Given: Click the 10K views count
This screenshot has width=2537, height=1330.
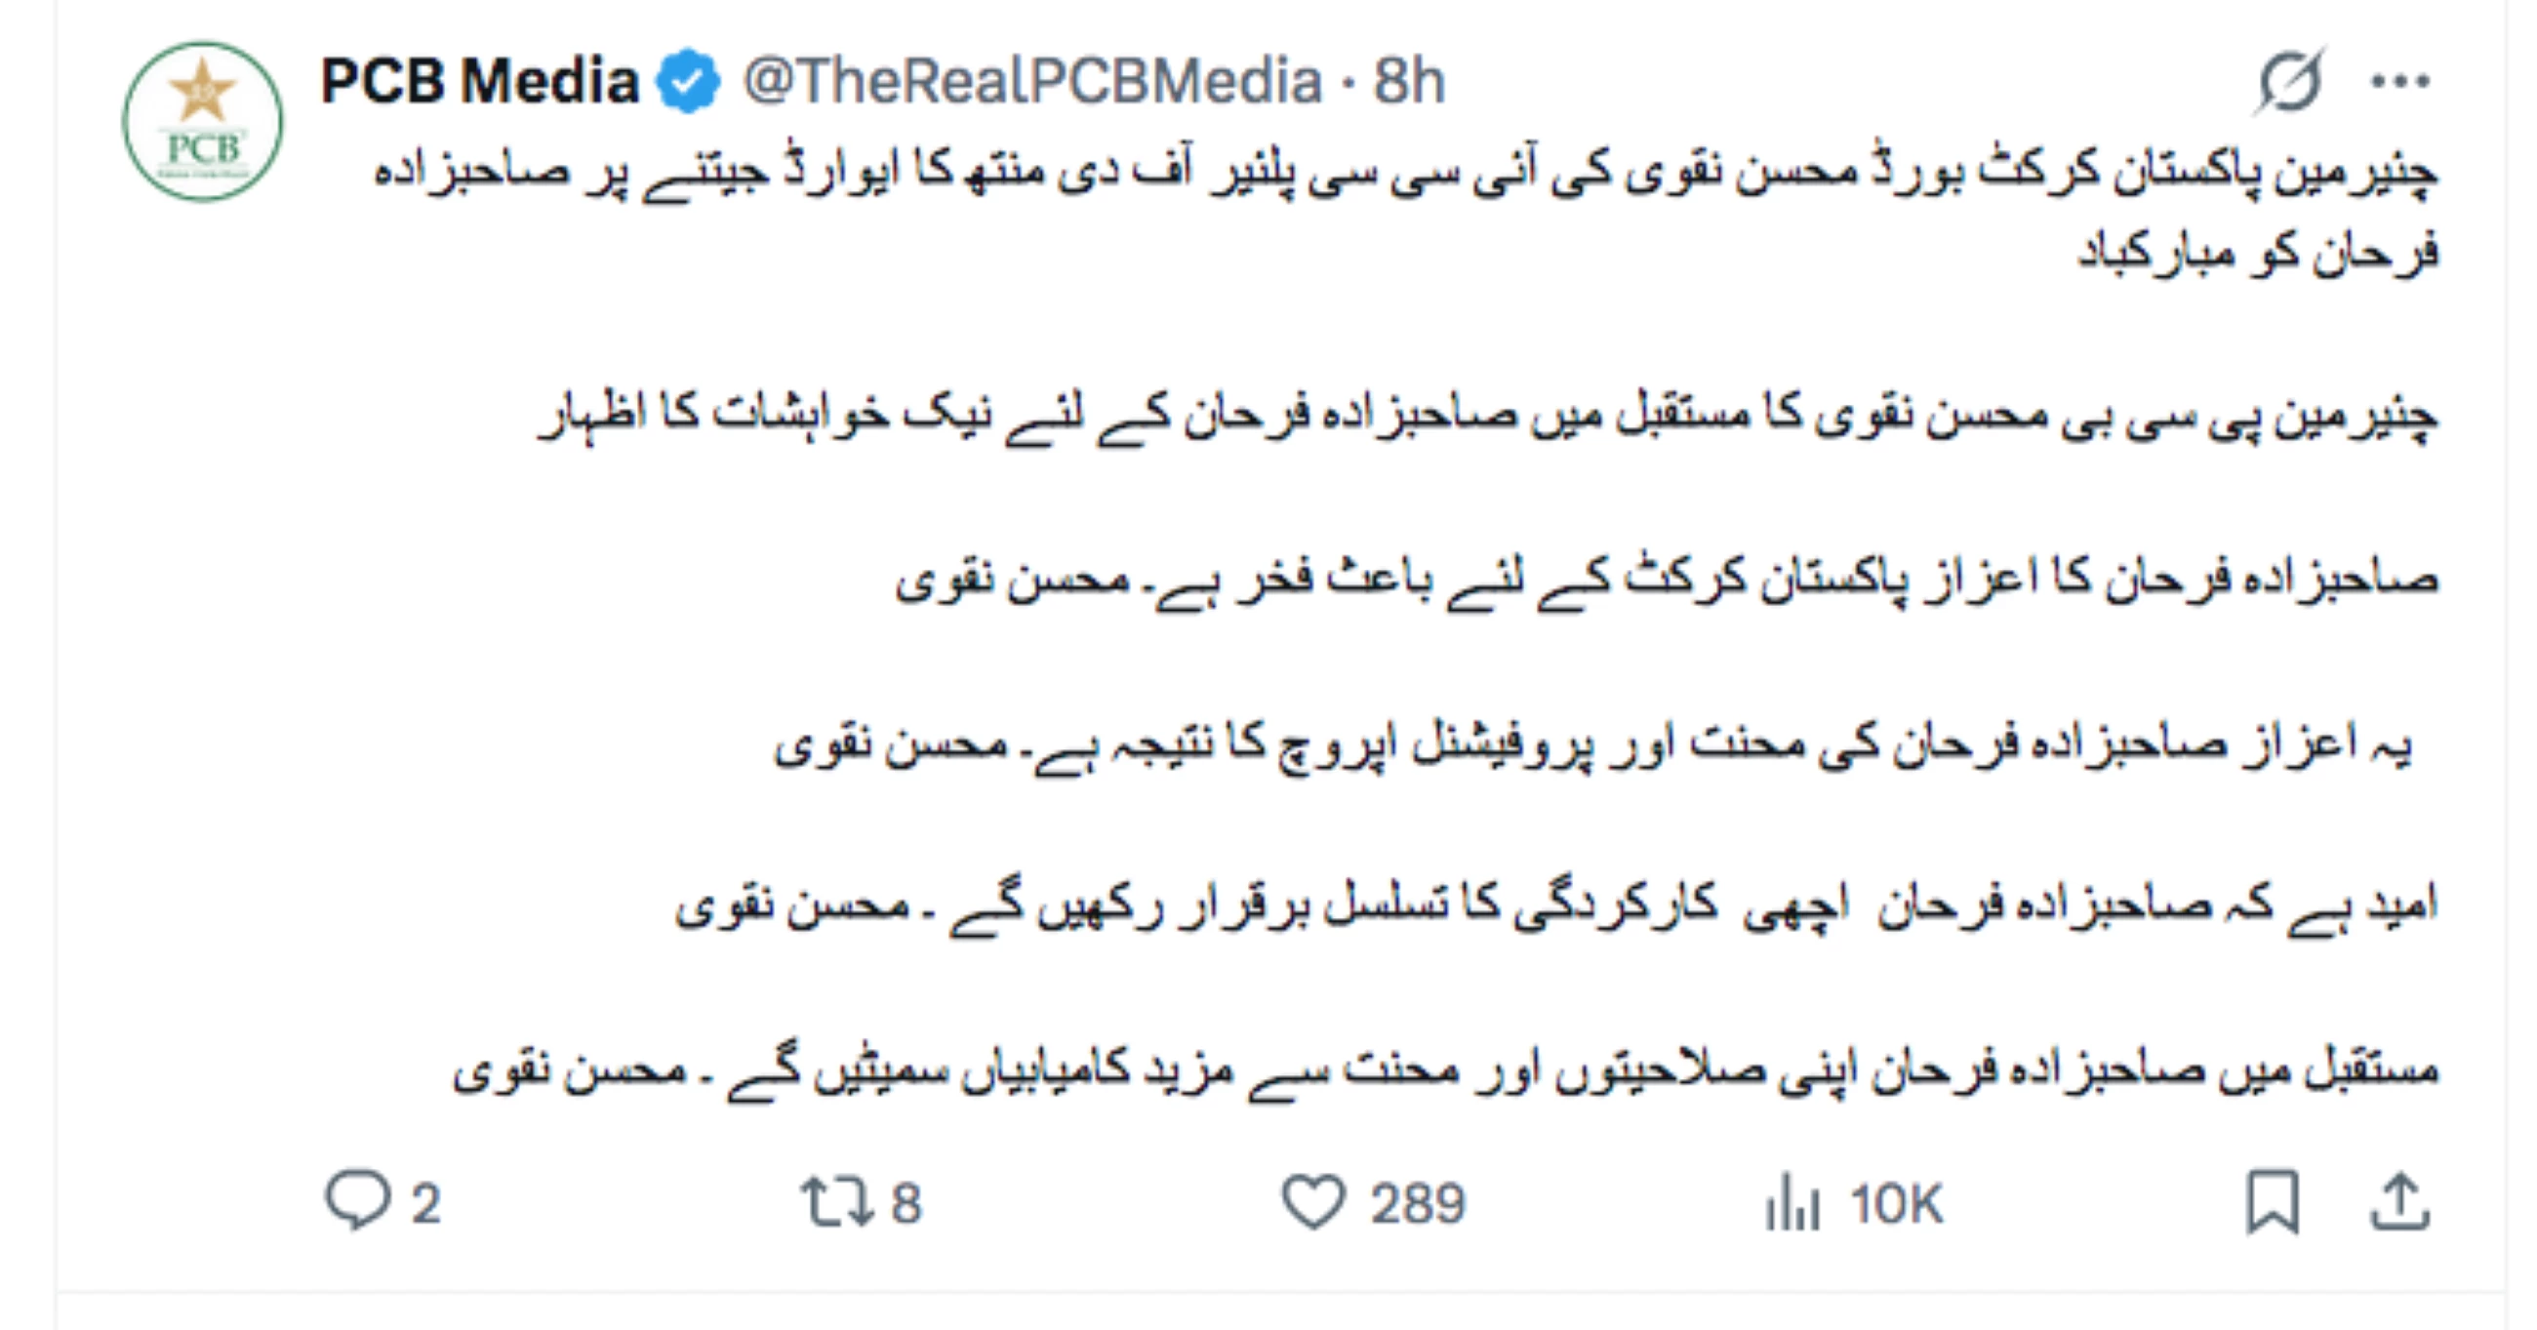Looking at the screenshot, I should tap(1897, 1204).
